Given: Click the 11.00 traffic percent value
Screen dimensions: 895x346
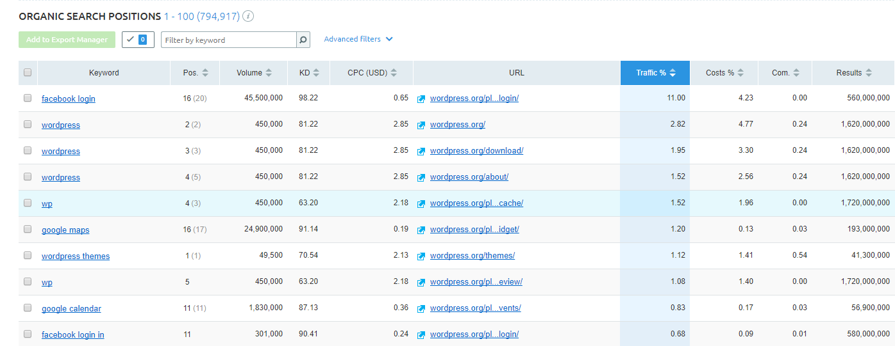Looking at the screenshot, I should pos(676,98).
